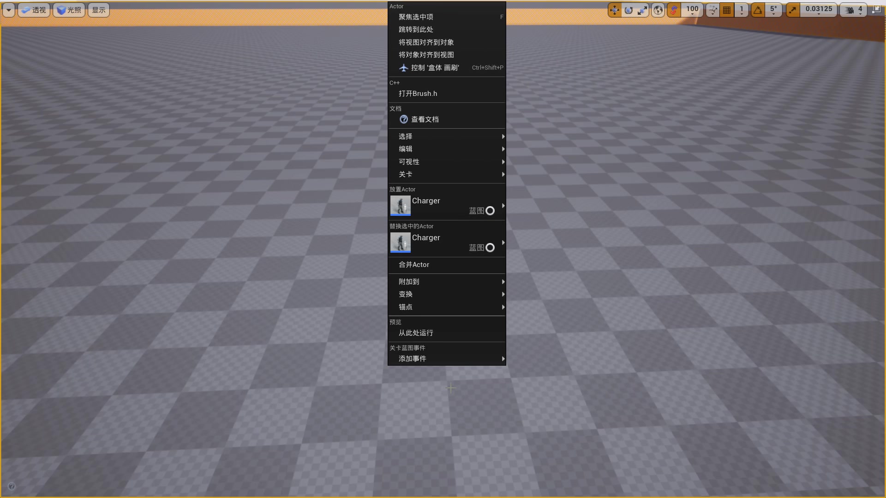Open the 5° rotation snap dropdown
Screen dimensions: 886x498
[x=773, y=10]
